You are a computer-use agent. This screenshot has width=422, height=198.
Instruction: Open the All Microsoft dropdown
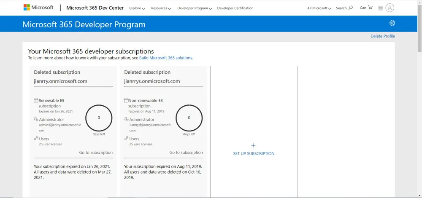point(319,8)
